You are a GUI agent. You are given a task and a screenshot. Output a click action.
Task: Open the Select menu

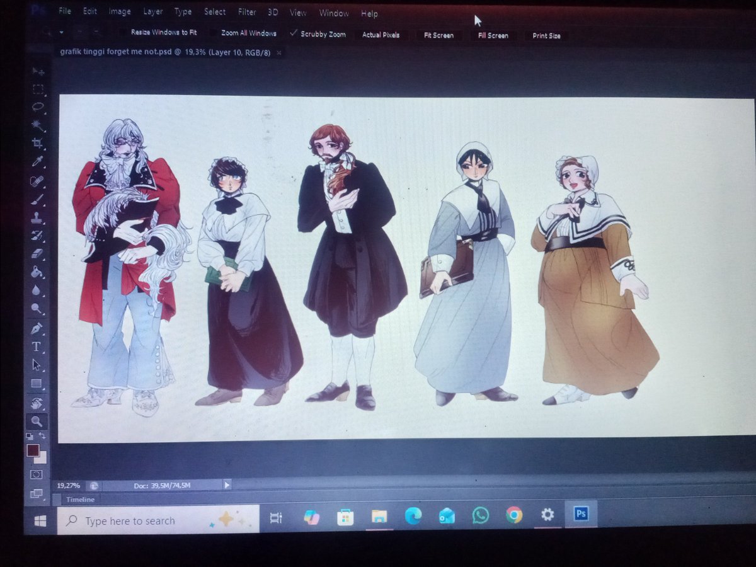(x=215, y=11)
